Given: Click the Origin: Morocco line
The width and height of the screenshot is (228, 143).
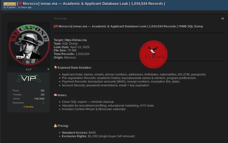Looking at the screenshot, I should [65, 57].
